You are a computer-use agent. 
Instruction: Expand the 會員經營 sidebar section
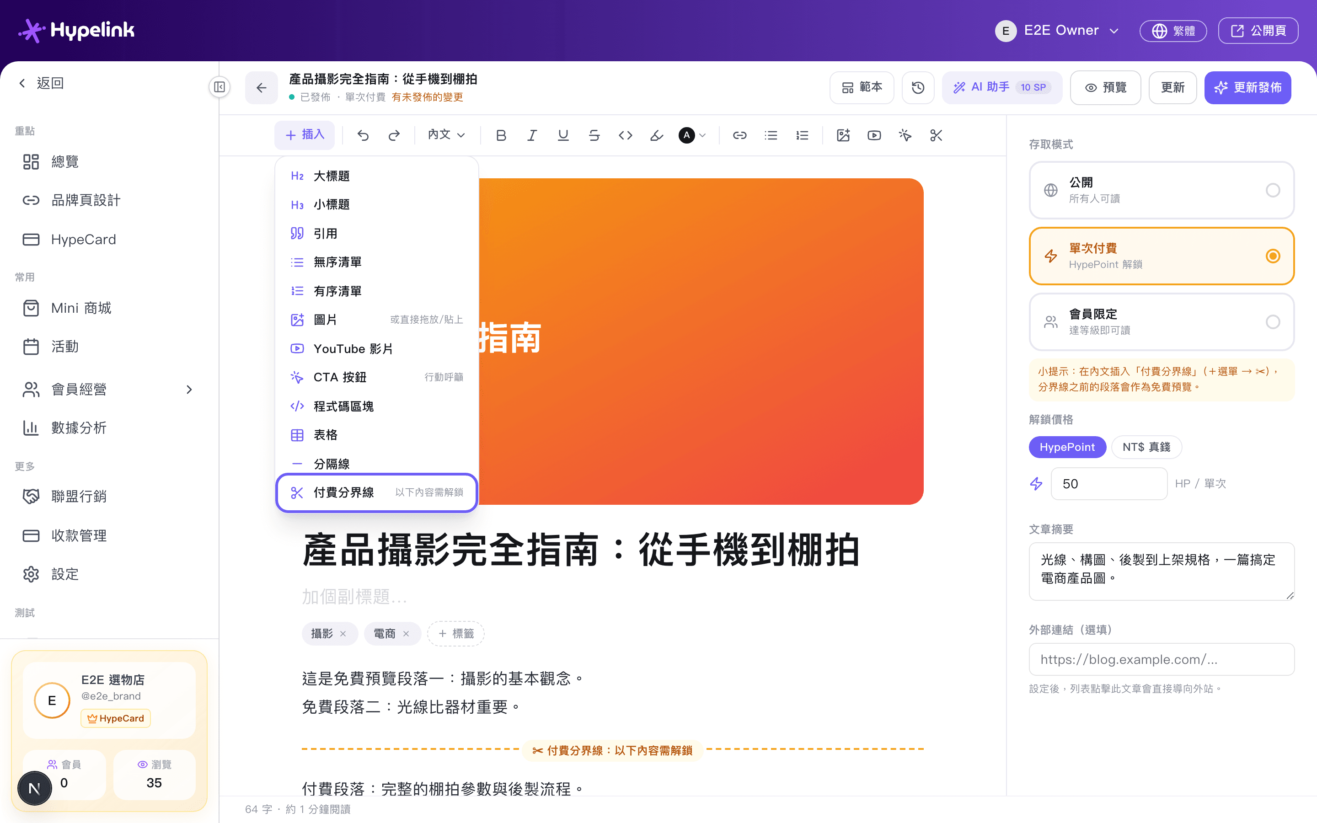point(109,389)
